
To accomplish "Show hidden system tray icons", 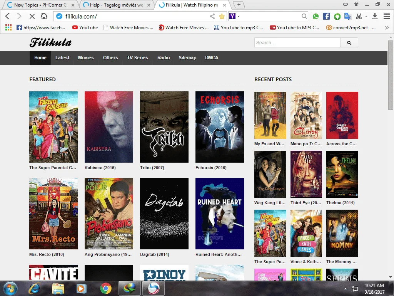I will tap(346, 289).
